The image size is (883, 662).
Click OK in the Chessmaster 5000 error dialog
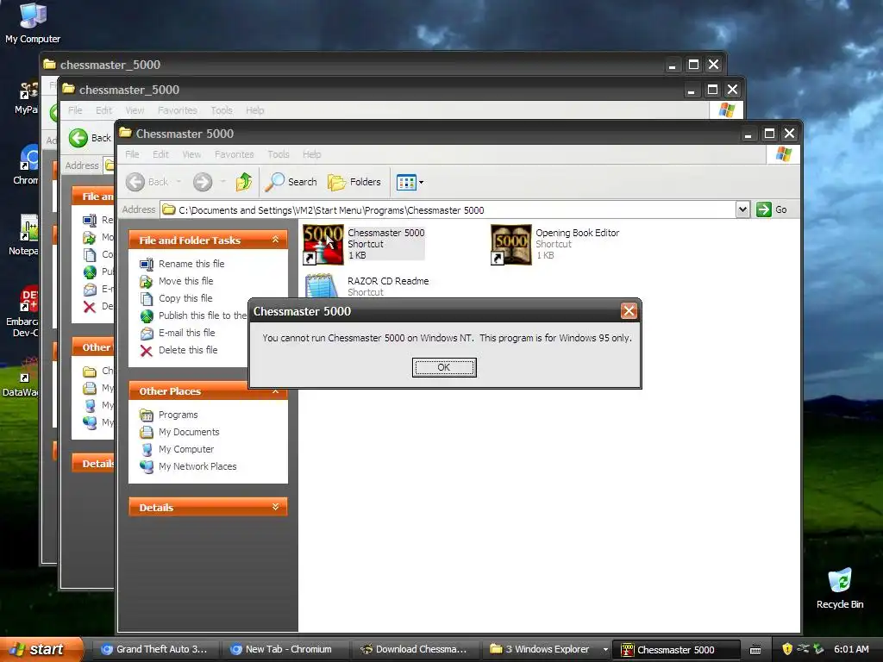point(444,367)
